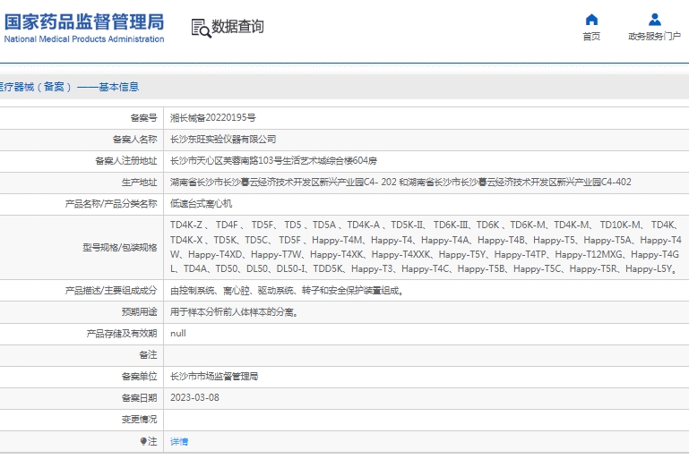Click the 备案人注册地址 row label
The height and width of the screenshot is (459, 689).
pos(126,161)
